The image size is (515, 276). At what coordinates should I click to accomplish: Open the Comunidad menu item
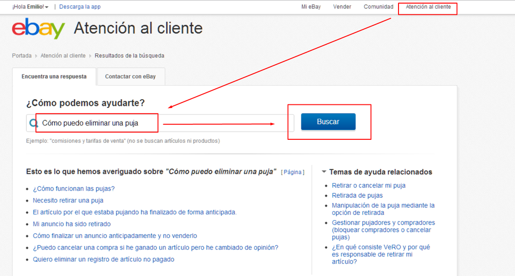pyautogui.click(x=378, y=7)
